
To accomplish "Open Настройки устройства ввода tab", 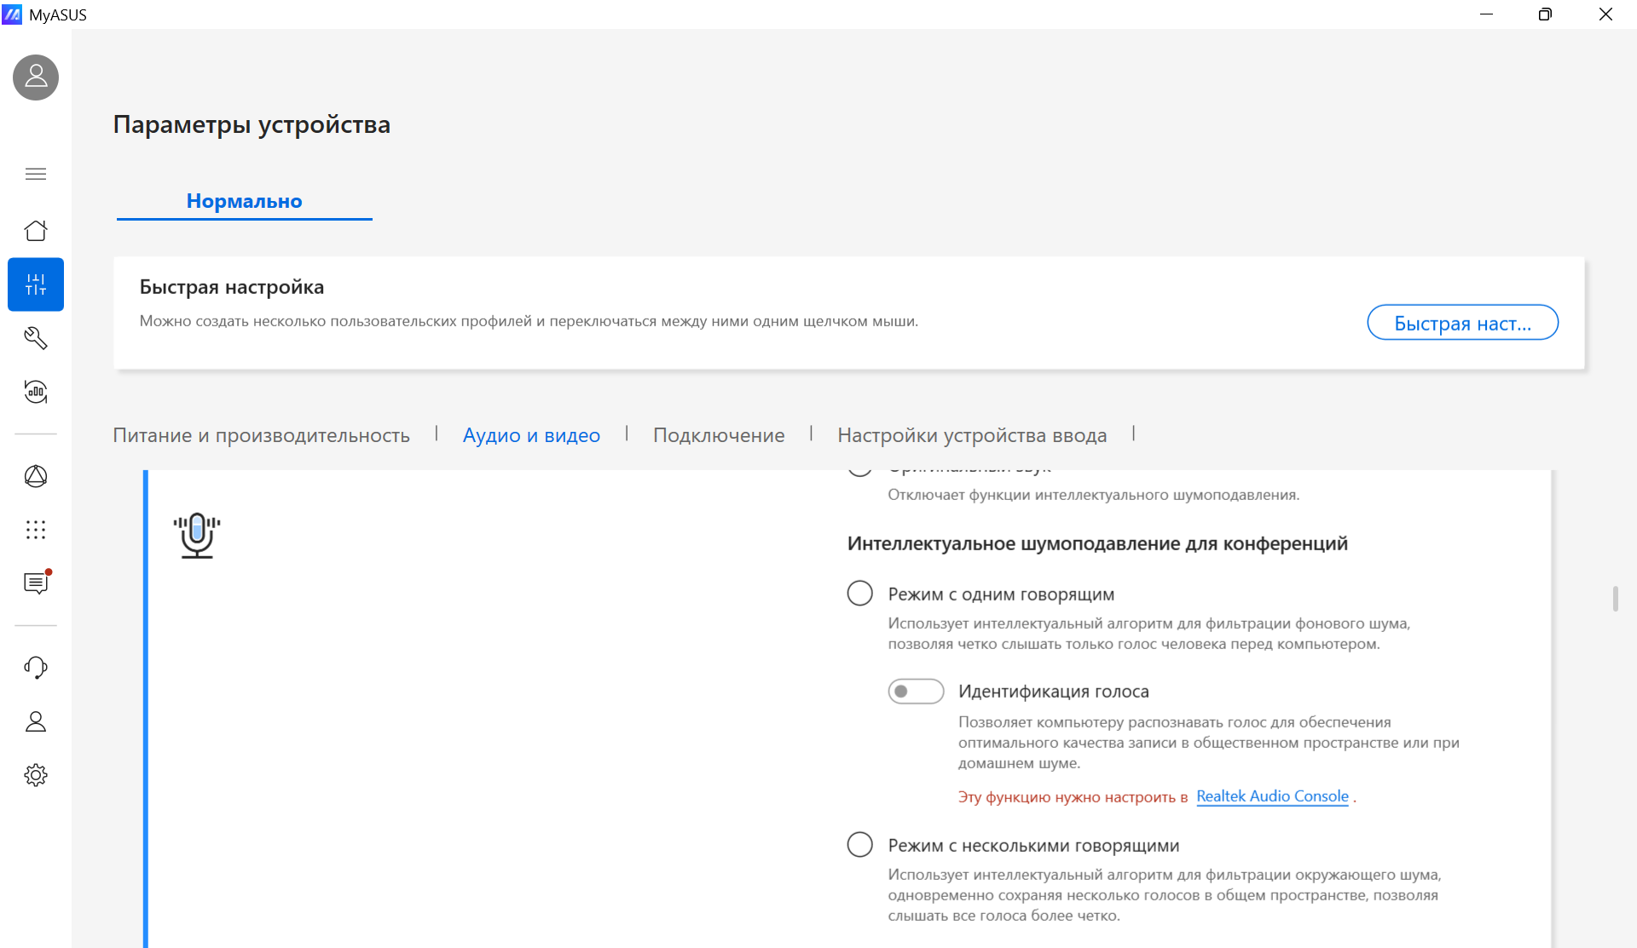I will tap(972, 435).
